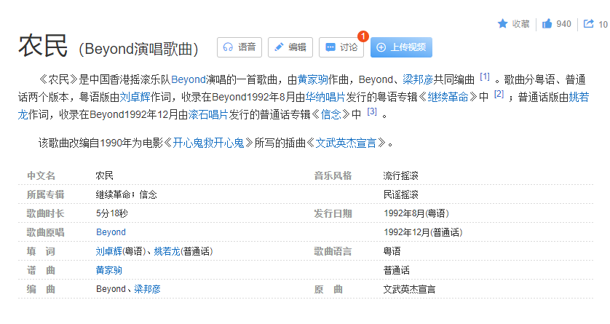
Task: Click the value 继续革命；信念
Action: point(127,194)
